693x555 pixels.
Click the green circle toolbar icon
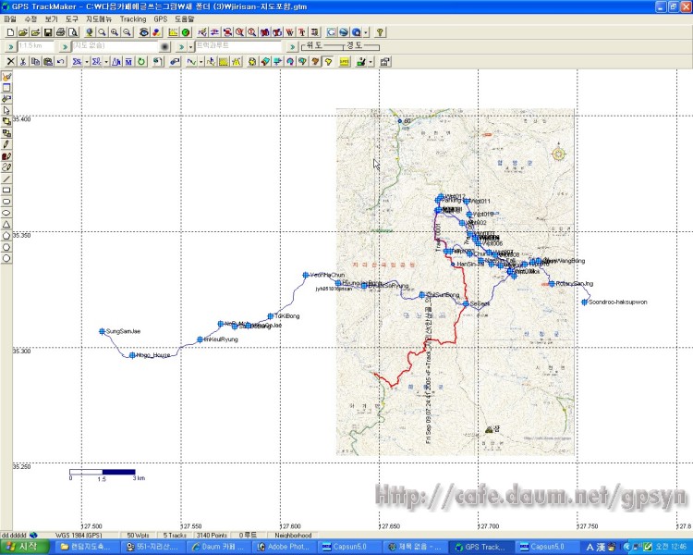(x=186, y=32)
